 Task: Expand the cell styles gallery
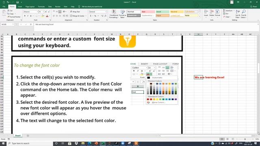199,16
